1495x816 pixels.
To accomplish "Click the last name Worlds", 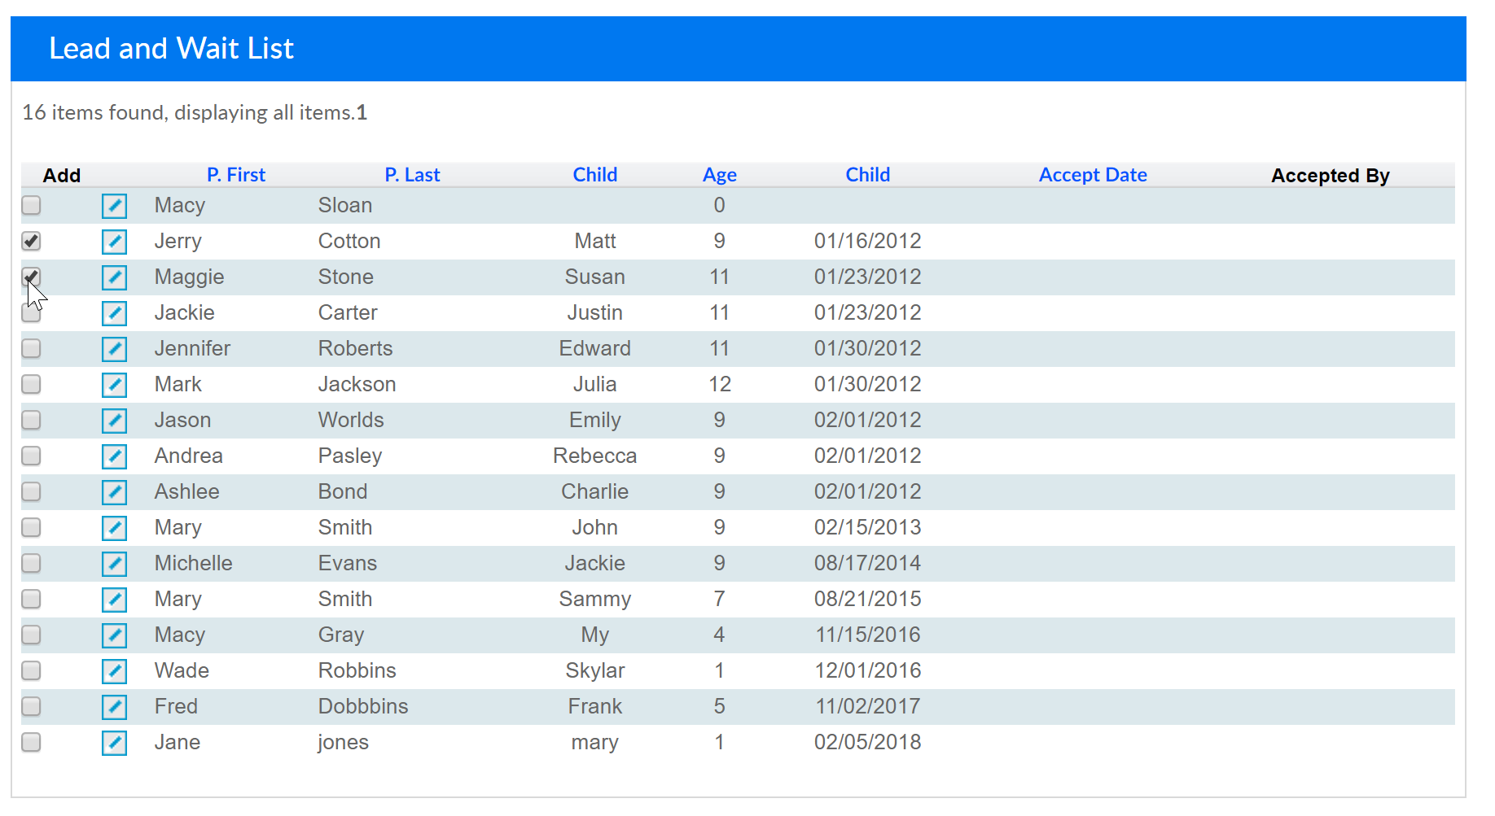I will point(351,420).
